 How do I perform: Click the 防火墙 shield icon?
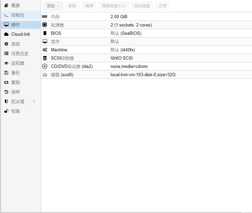(6, 101)
